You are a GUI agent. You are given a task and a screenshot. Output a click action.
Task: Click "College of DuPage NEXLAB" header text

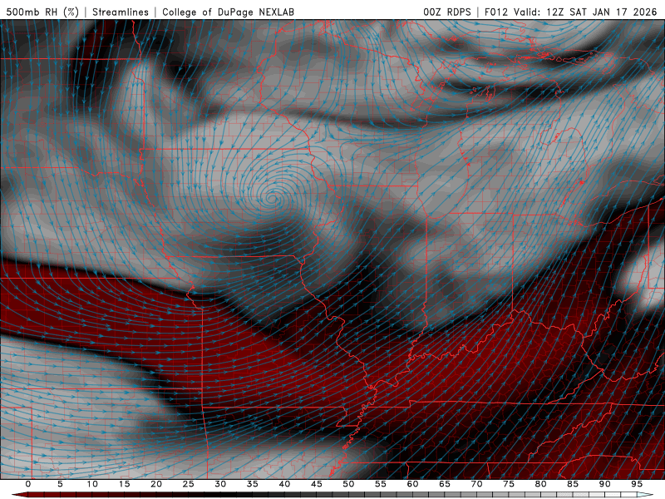228,12
